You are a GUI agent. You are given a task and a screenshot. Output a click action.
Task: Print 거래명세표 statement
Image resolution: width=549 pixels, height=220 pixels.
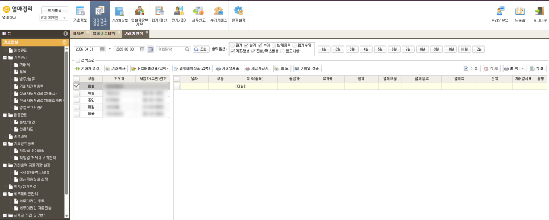pyautogui.click(x=228, y=68)
